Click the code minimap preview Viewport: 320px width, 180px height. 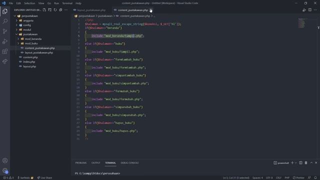(301, 23)
